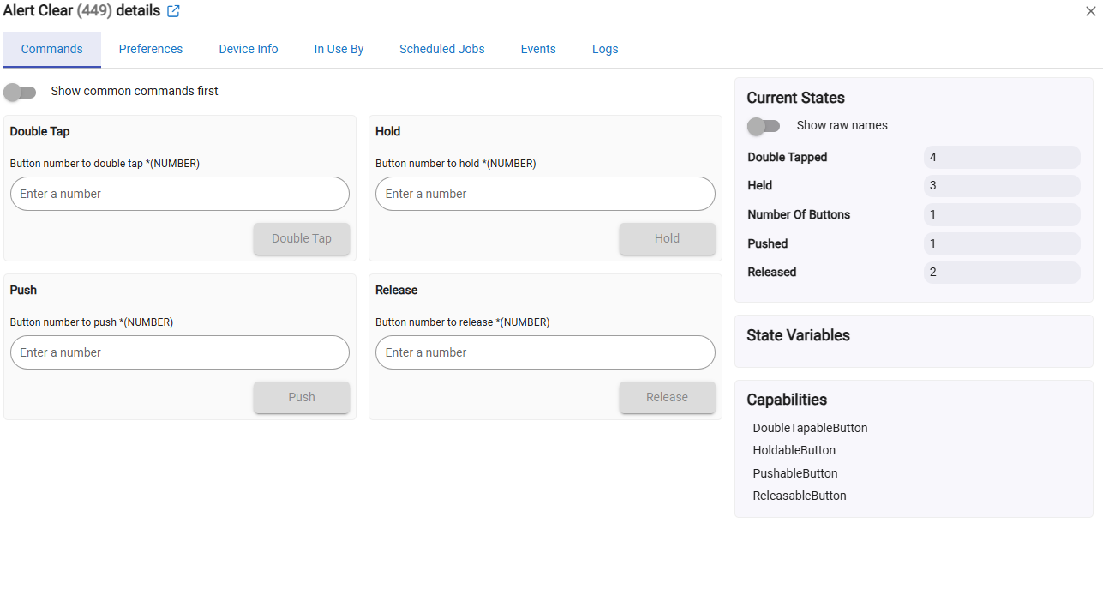The height and width of the screenshot is (595, 1103).
Task: View the Logs tab
Action: click(605, 49)
